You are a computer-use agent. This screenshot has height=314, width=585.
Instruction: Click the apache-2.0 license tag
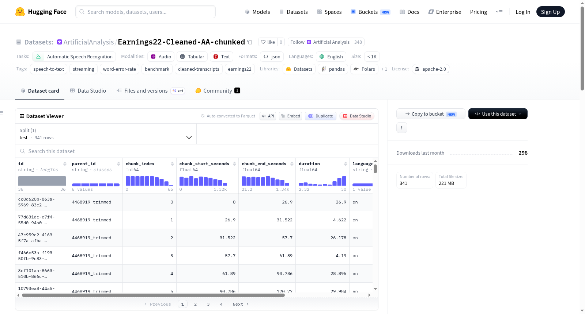431,69
